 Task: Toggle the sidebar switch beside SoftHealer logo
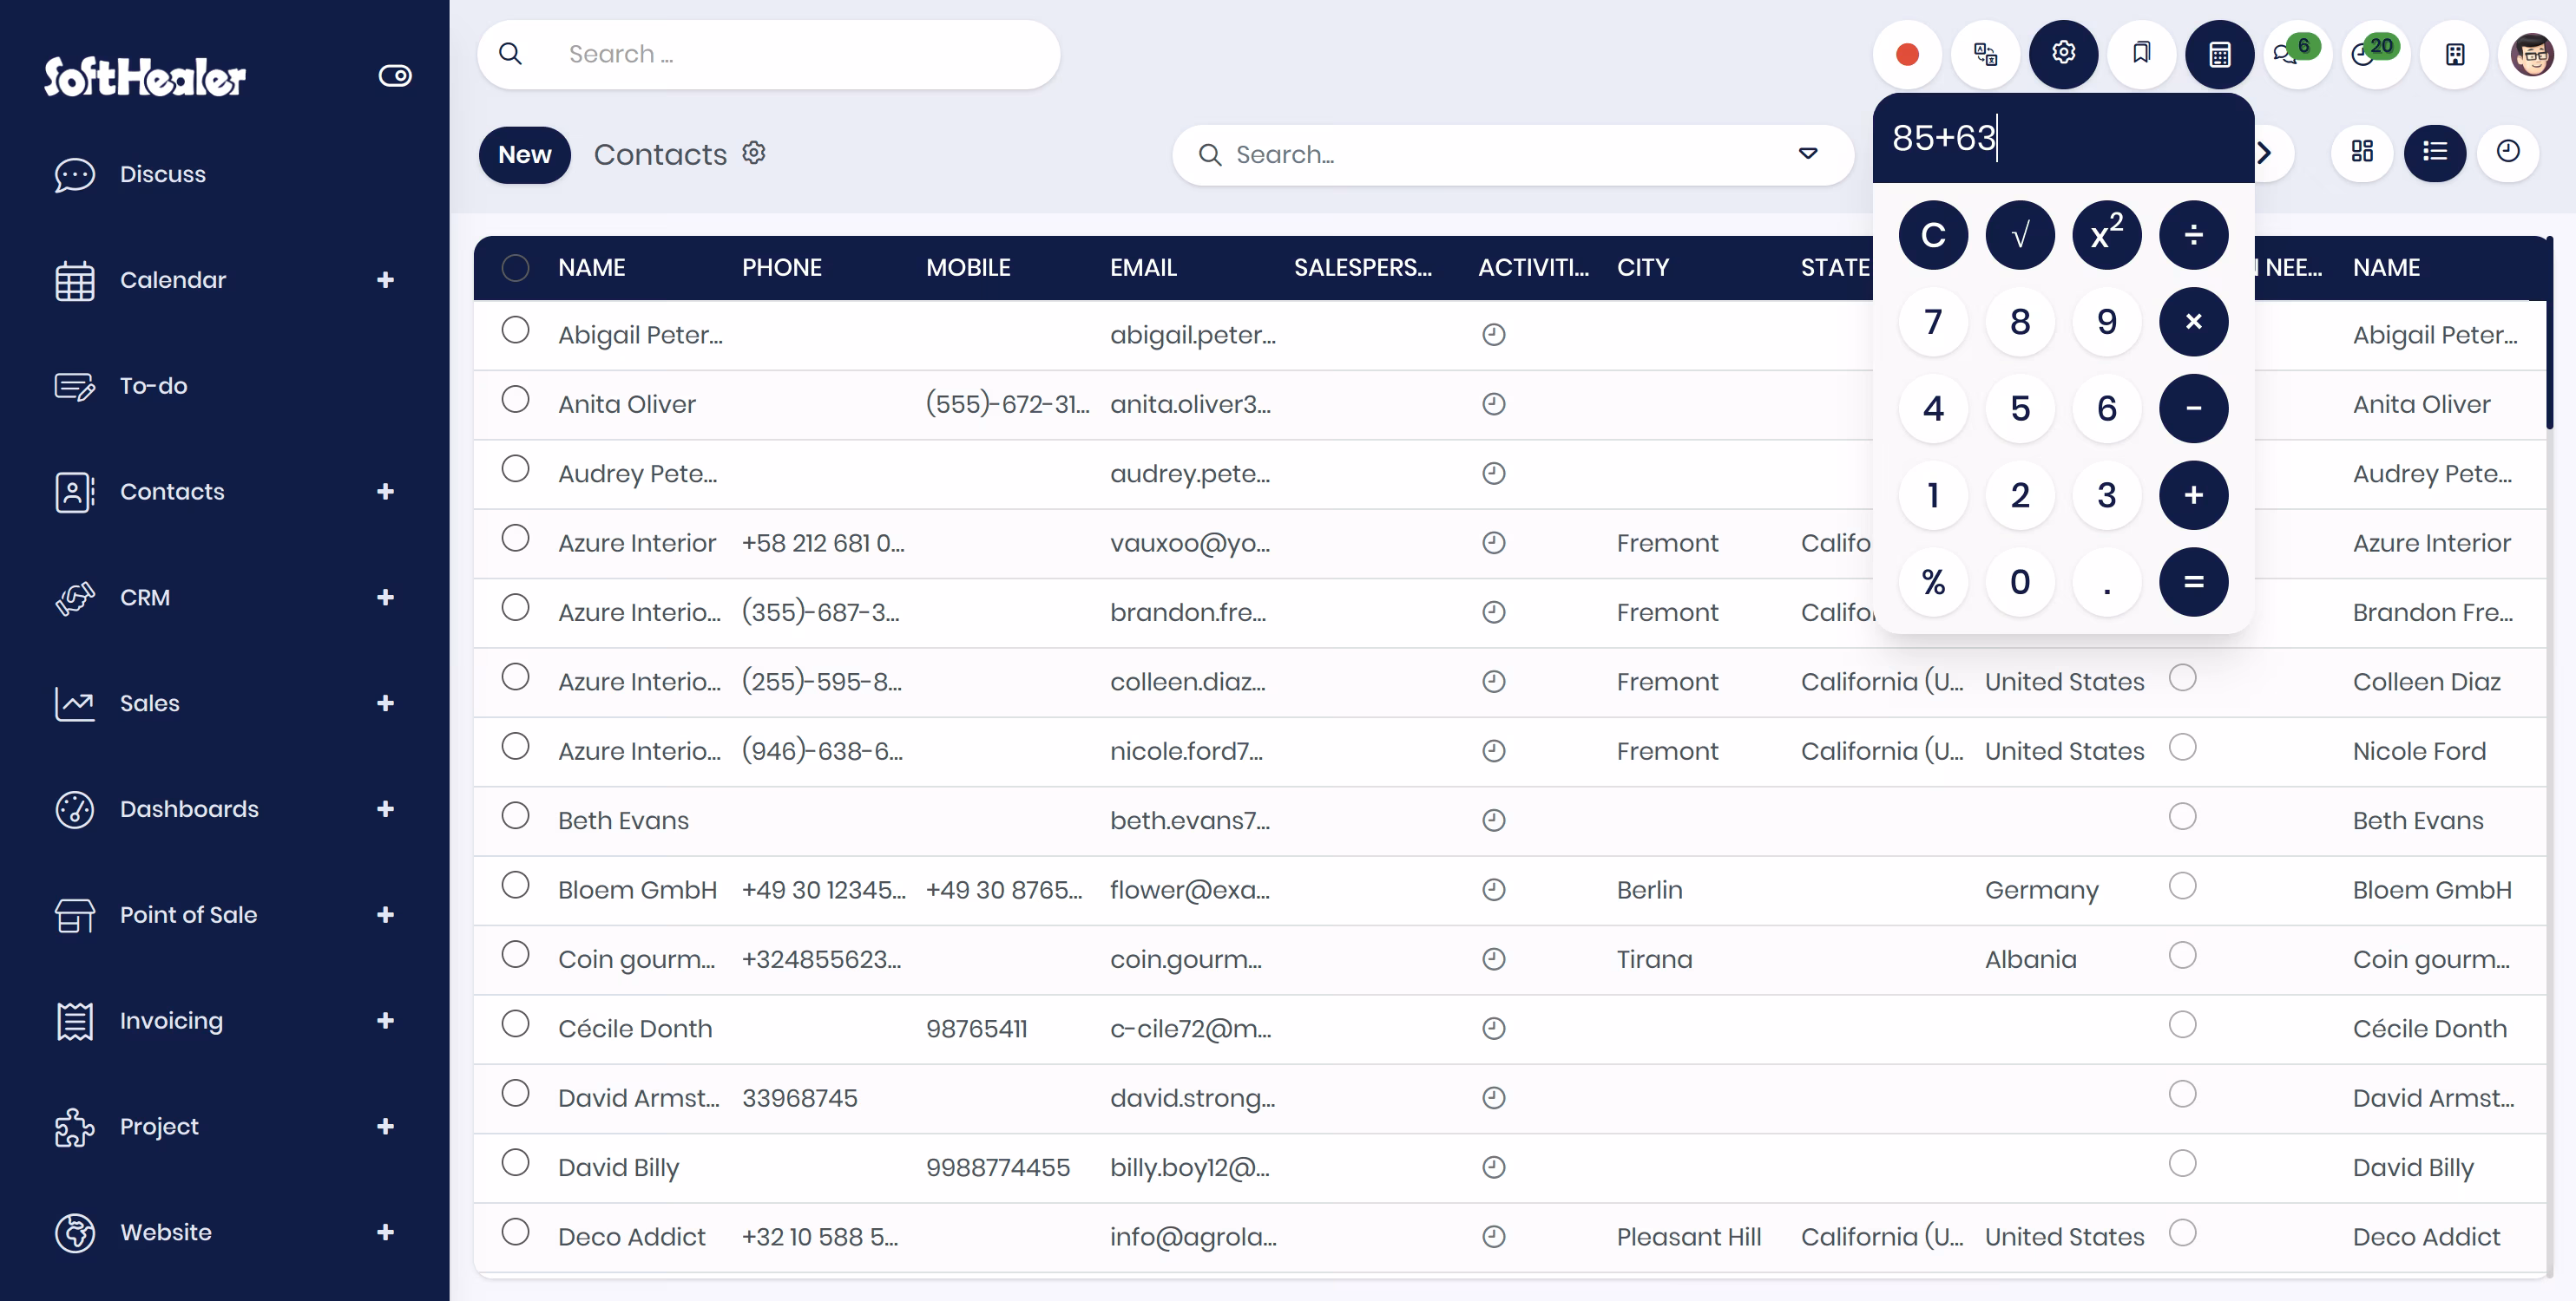pyautogui.click(x=395, y=75)
